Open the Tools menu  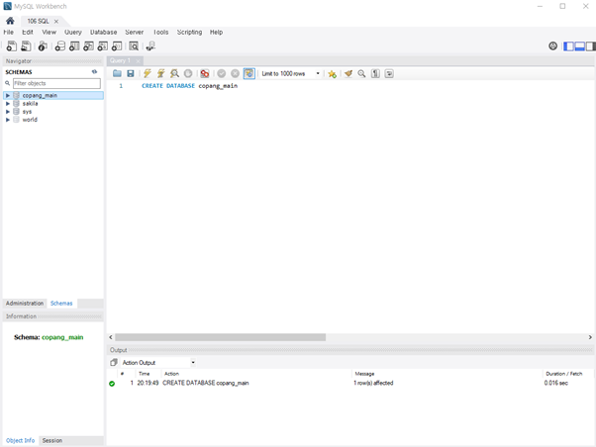160,33
